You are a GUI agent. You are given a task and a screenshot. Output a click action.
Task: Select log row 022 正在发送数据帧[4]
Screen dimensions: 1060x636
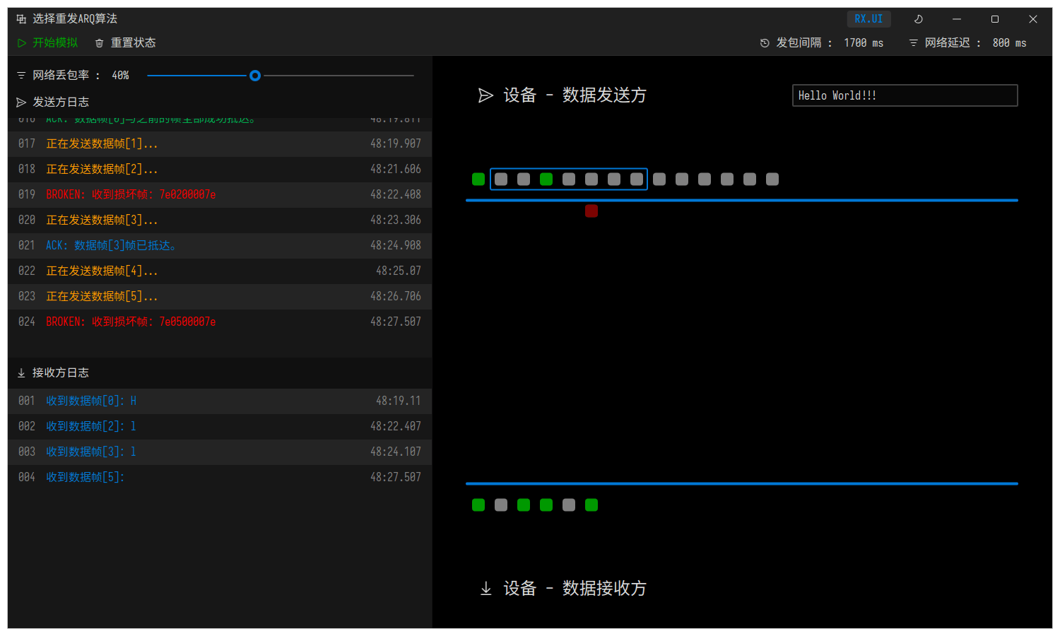click(220, 271)
